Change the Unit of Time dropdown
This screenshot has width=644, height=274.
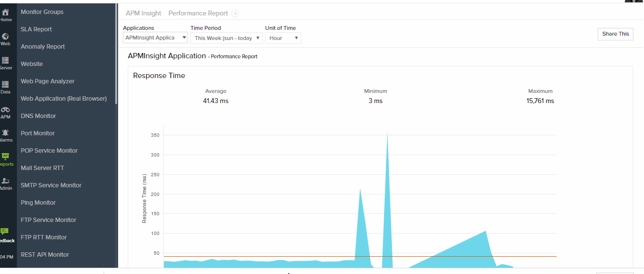283,38
